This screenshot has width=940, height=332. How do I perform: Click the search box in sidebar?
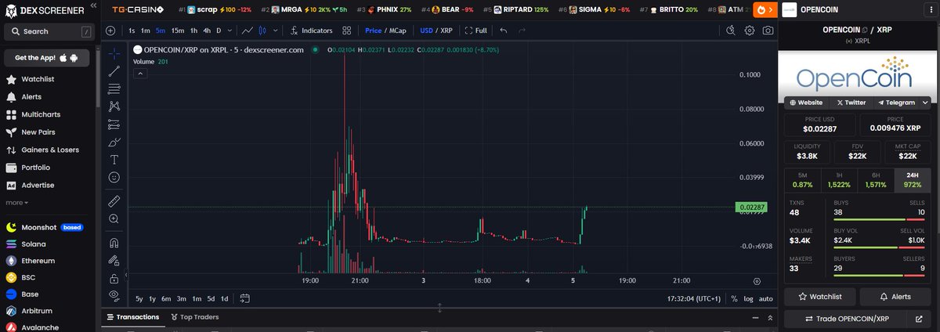(x=49, y=31)
